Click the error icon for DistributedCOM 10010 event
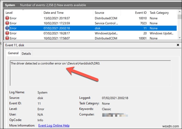The height and width of the screenshot is (129, 182). click(x=7, y=18)
